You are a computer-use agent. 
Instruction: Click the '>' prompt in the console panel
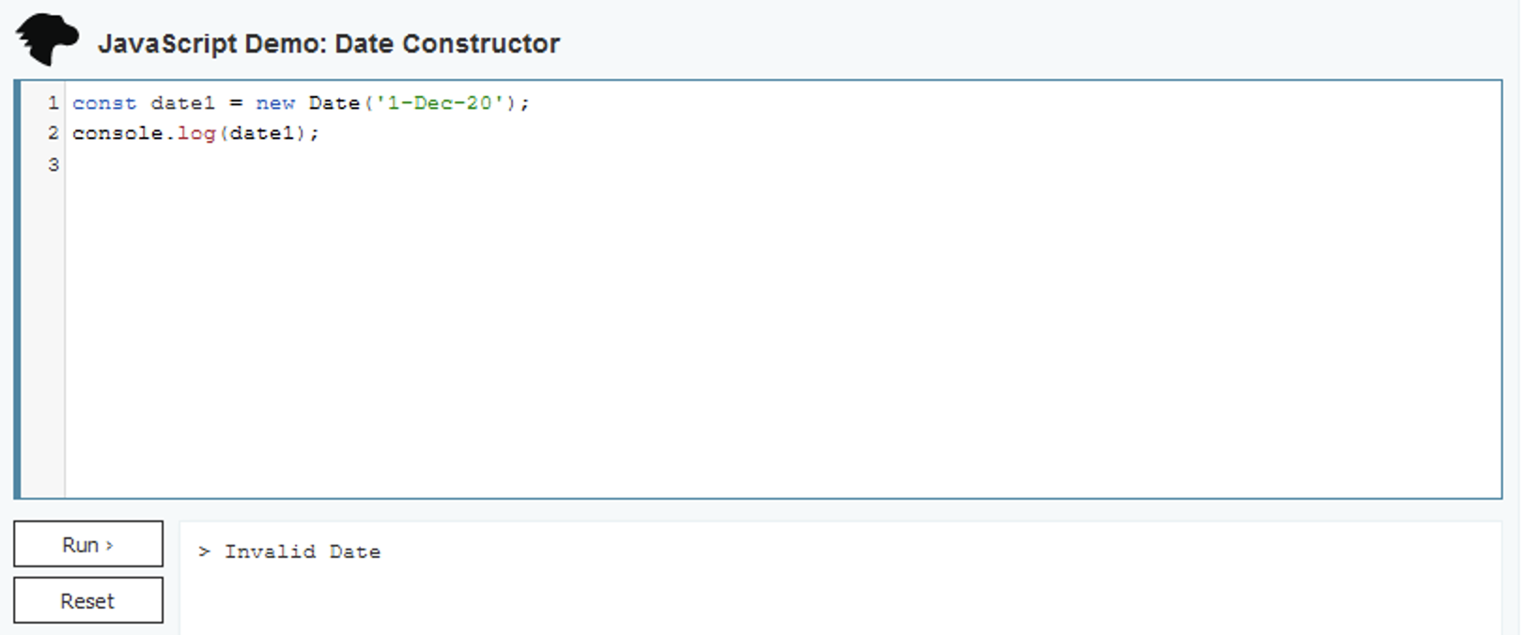pyautogui.click(x=203, y=552)
